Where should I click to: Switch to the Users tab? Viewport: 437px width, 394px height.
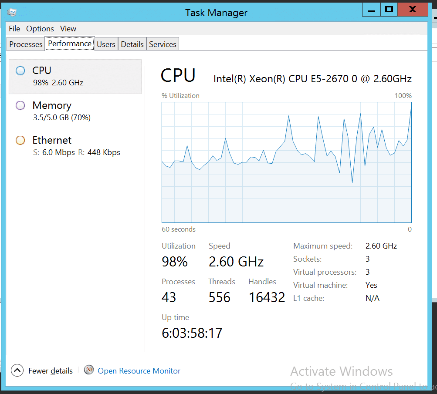106,44
